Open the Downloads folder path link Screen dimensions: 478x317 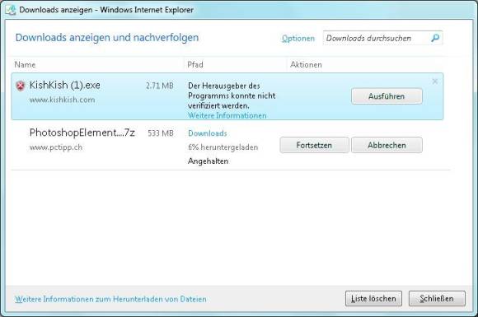pyautogui.click(x=208, y=133)
